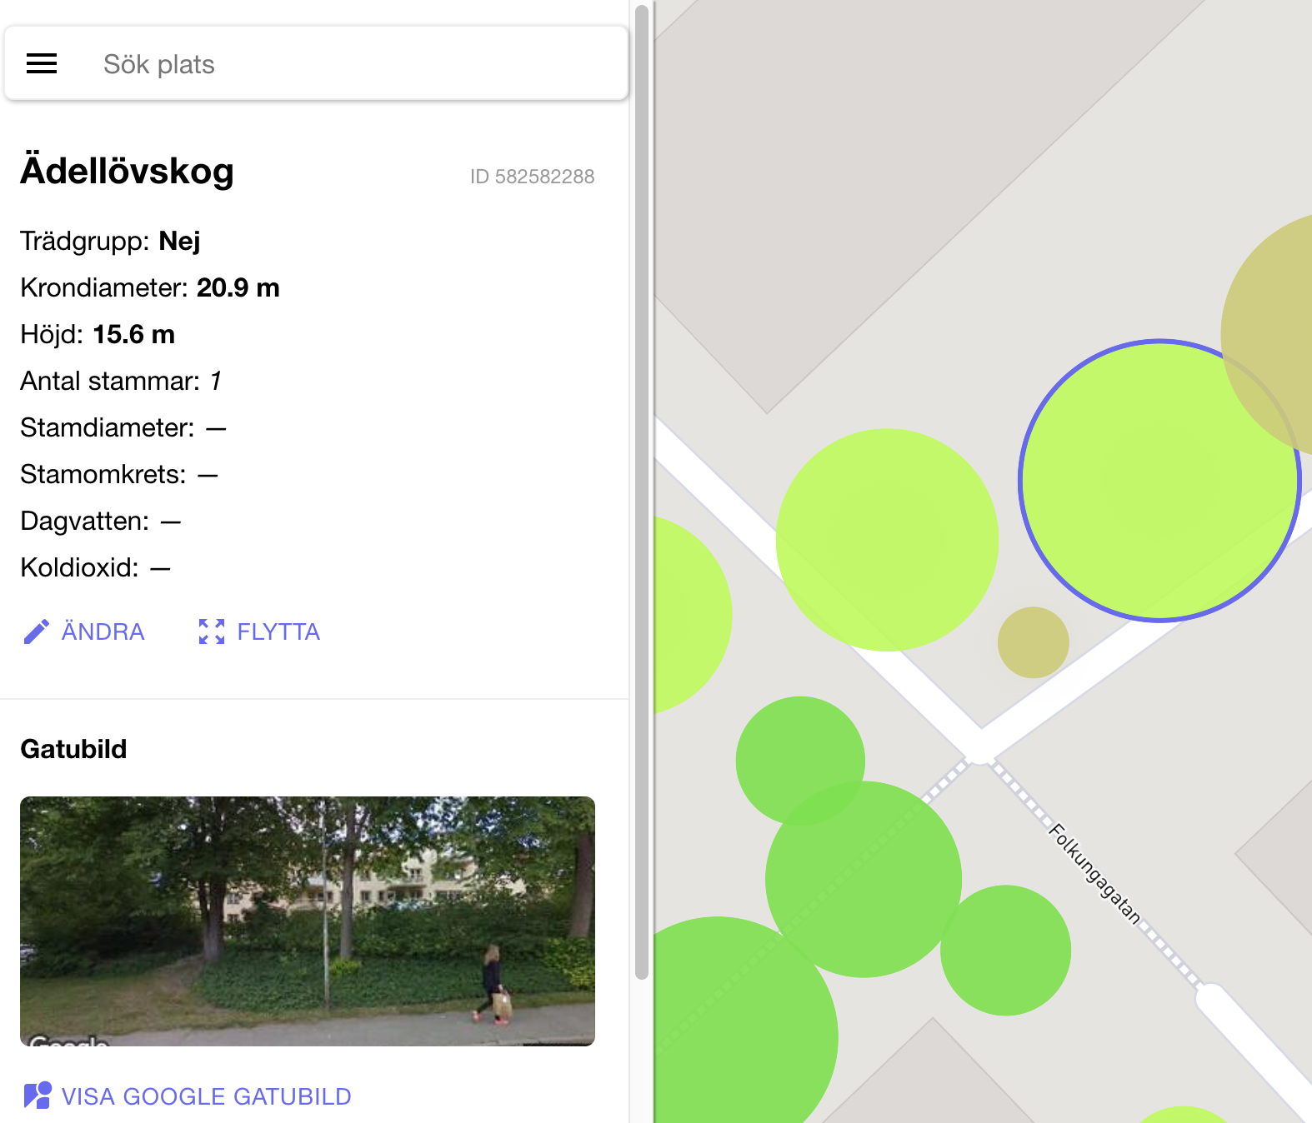Screen dimensions: 1312x1123
Task: Select the small olive tree circle
Action: click(1034, 642)
